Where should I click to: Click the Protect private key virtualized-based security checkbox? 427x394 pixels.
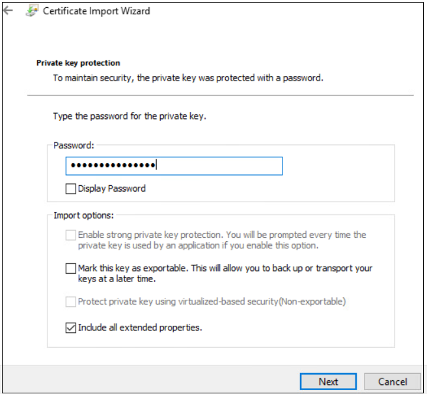pos(70,302)
